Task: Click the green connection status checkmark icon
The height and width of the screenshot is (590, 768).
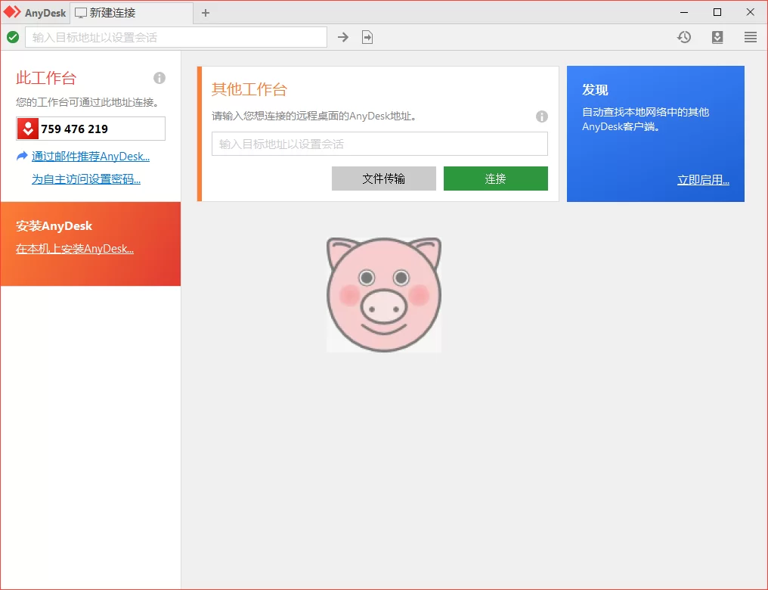Action: [13, 37]
